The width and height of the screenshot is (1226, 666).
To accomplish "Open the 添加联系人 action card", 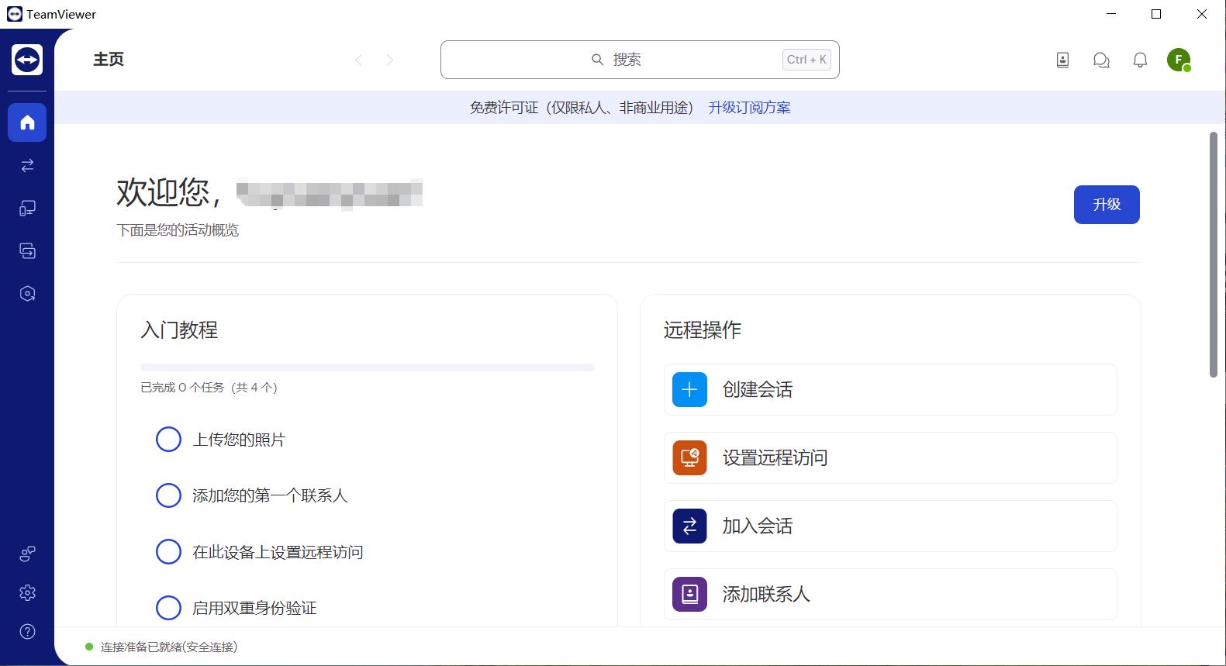I will 890,594.
